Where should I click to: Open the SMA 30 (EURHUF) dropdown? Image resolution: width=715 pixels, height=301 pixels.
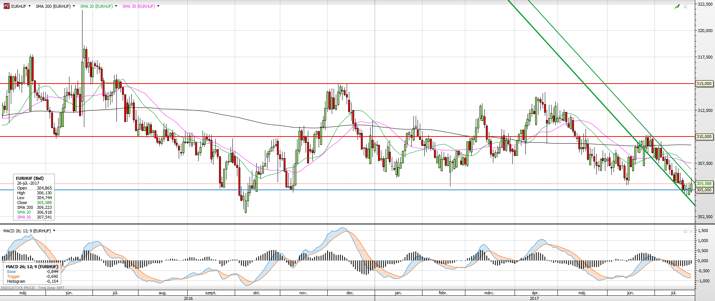pos(158,6)
